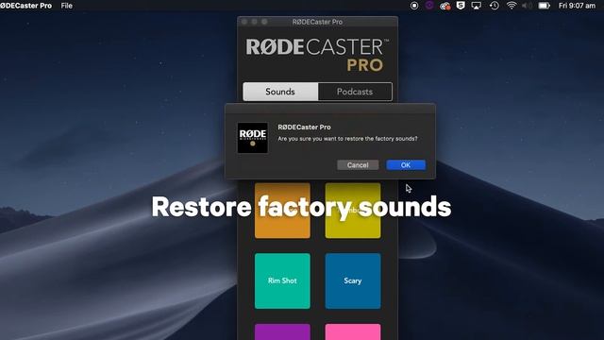Open the AirPlay display menu
Image resolution: width=604 pixels, height=340 pixels.
tap(477, 6)
